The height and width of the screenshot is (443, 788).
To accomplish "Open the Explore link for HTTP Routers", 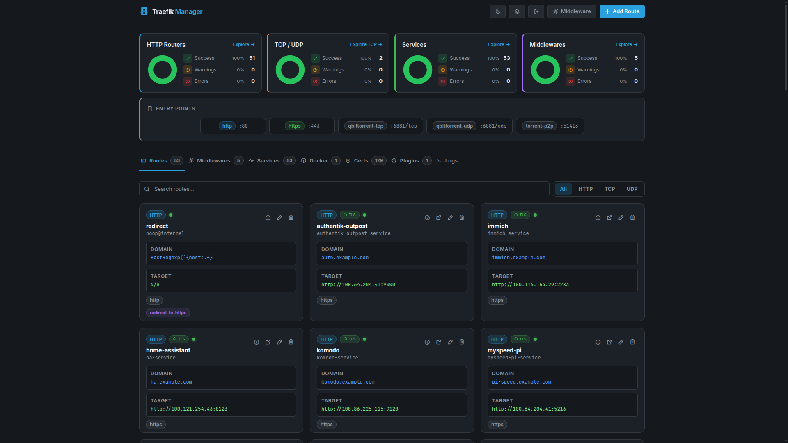I will (x=243, y=44).
